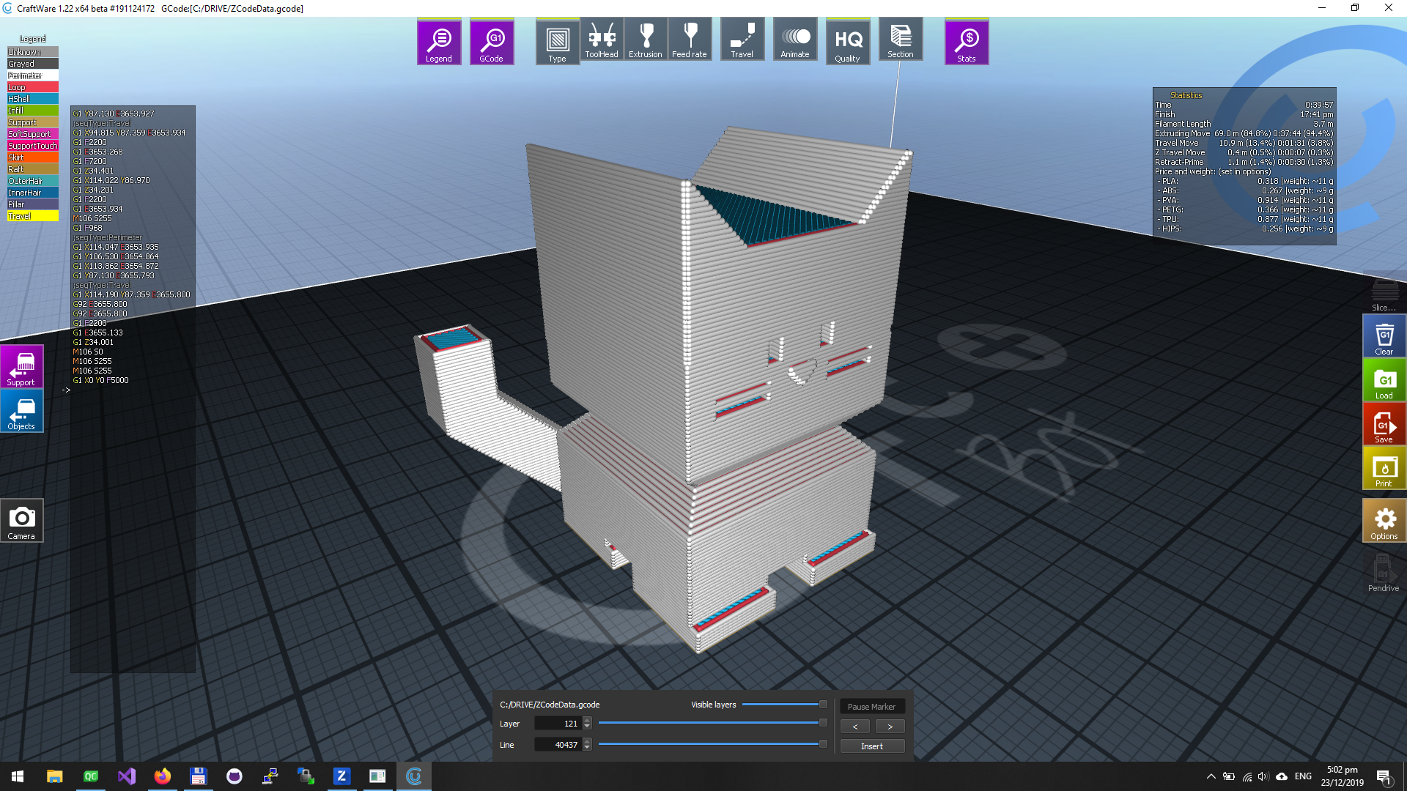Decrease the Line number stepper

click(587, 748)
